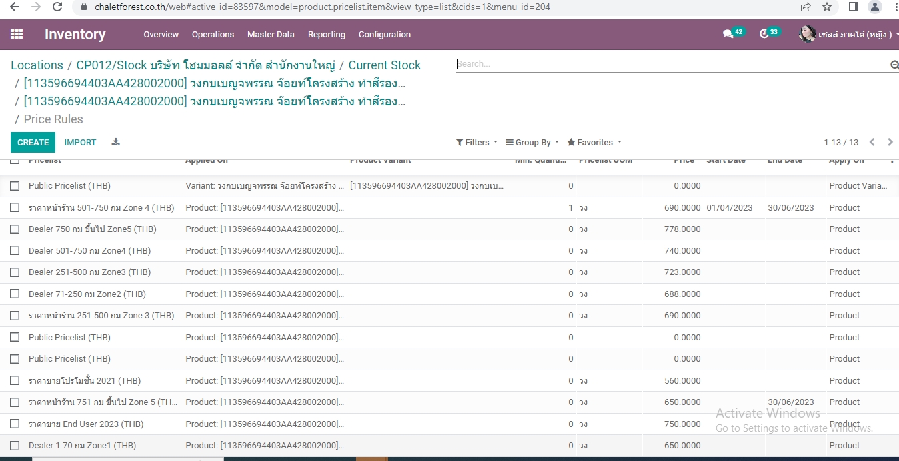
Task: Click the CREATE button
Action: pos(33,143)
